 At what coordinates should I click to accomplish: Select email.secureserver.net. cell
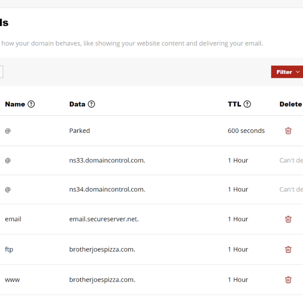(104, 219)
